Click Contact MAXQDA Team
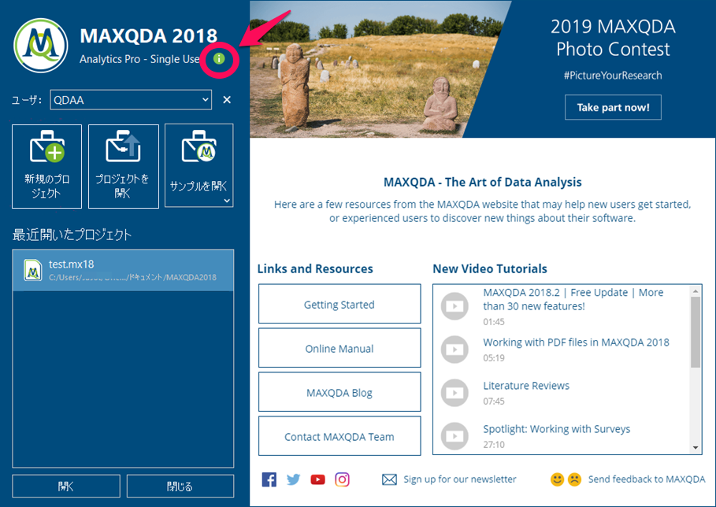 [339, 436]
